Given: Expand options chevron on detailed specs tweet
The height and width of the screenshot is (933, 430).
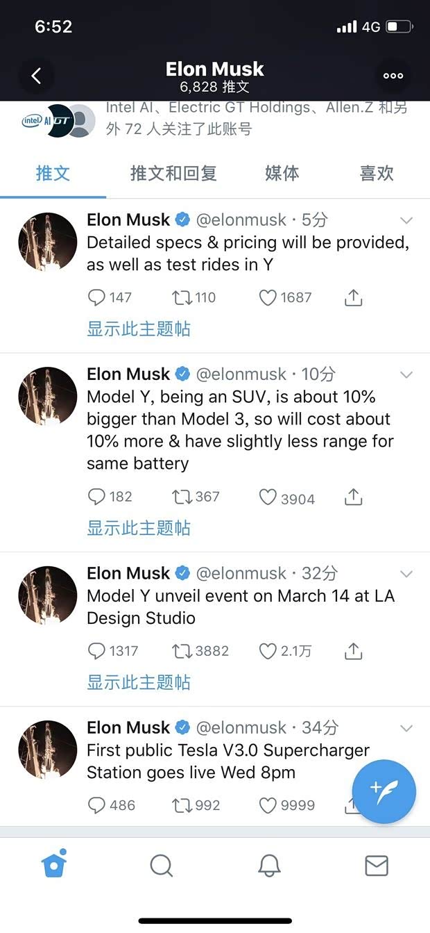Looking at the screenshot, I should (406, 221).
